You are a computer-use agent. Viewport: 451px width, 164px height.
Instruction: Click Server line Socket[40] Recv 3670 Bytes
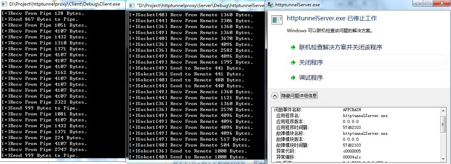[191, 39]
